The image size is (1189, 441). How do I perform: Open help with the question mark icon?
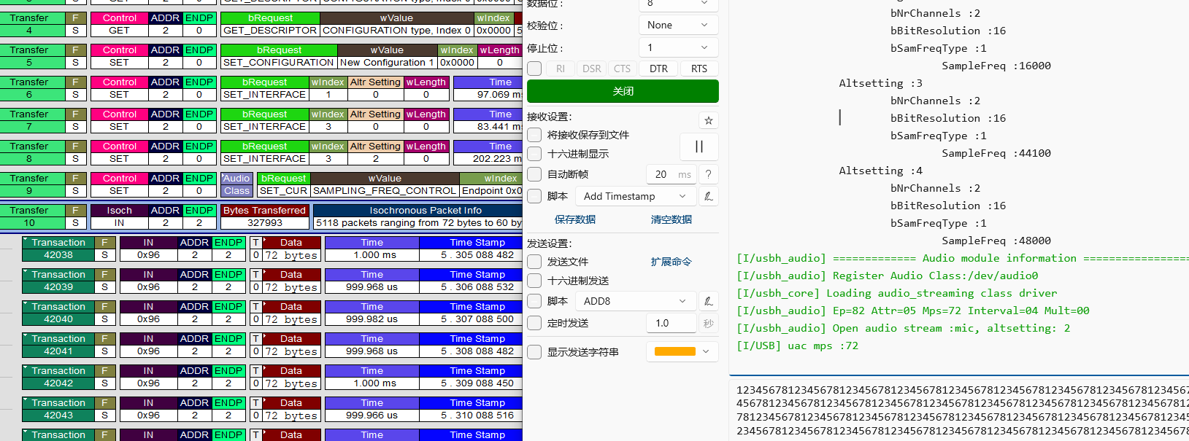[x=708, y=174]
